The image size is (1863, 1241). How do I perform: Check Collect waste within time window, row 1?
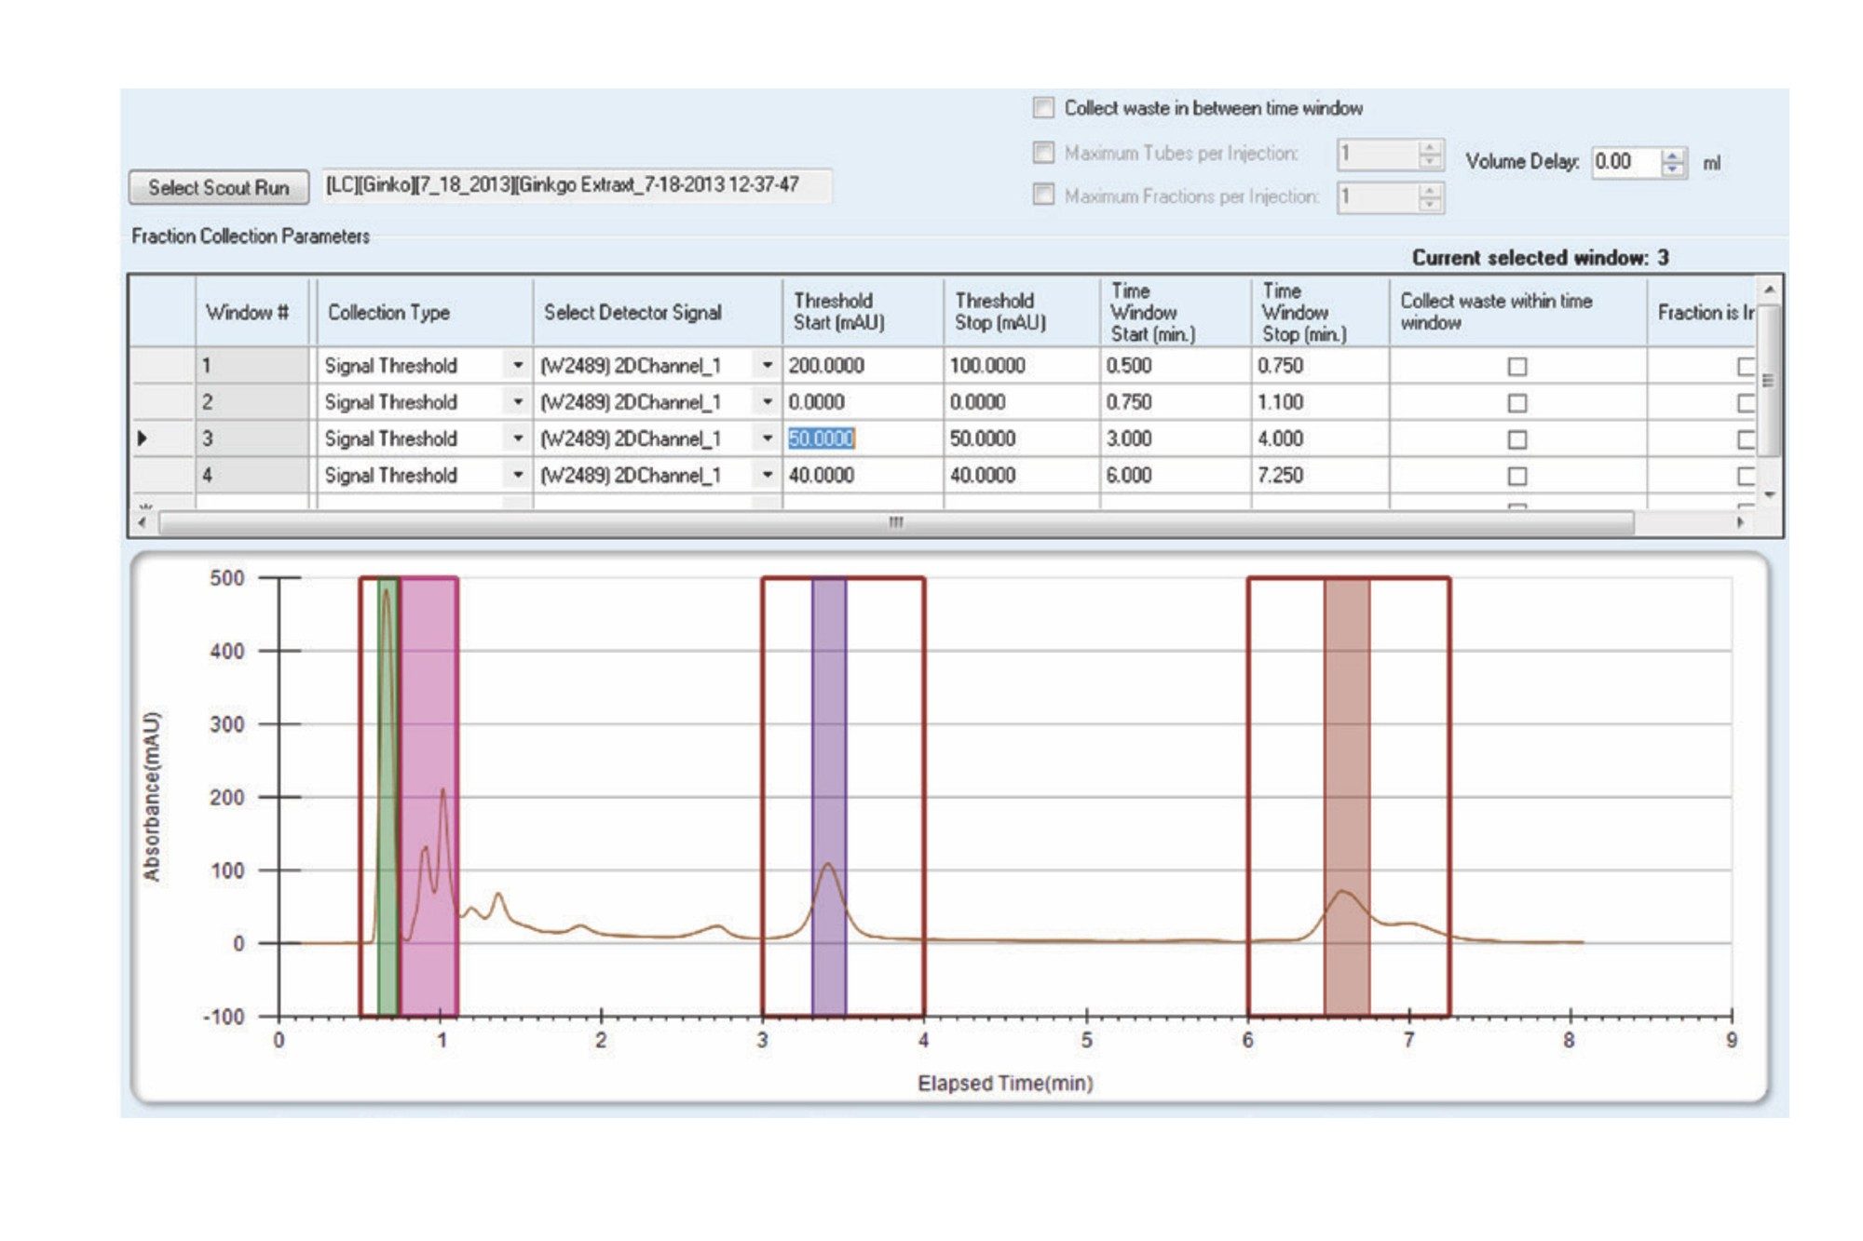1517,367
